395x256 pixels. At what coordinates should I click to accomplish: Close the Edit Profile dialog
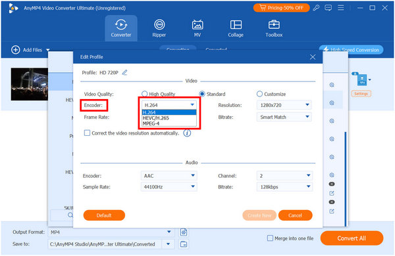[313, 57]
